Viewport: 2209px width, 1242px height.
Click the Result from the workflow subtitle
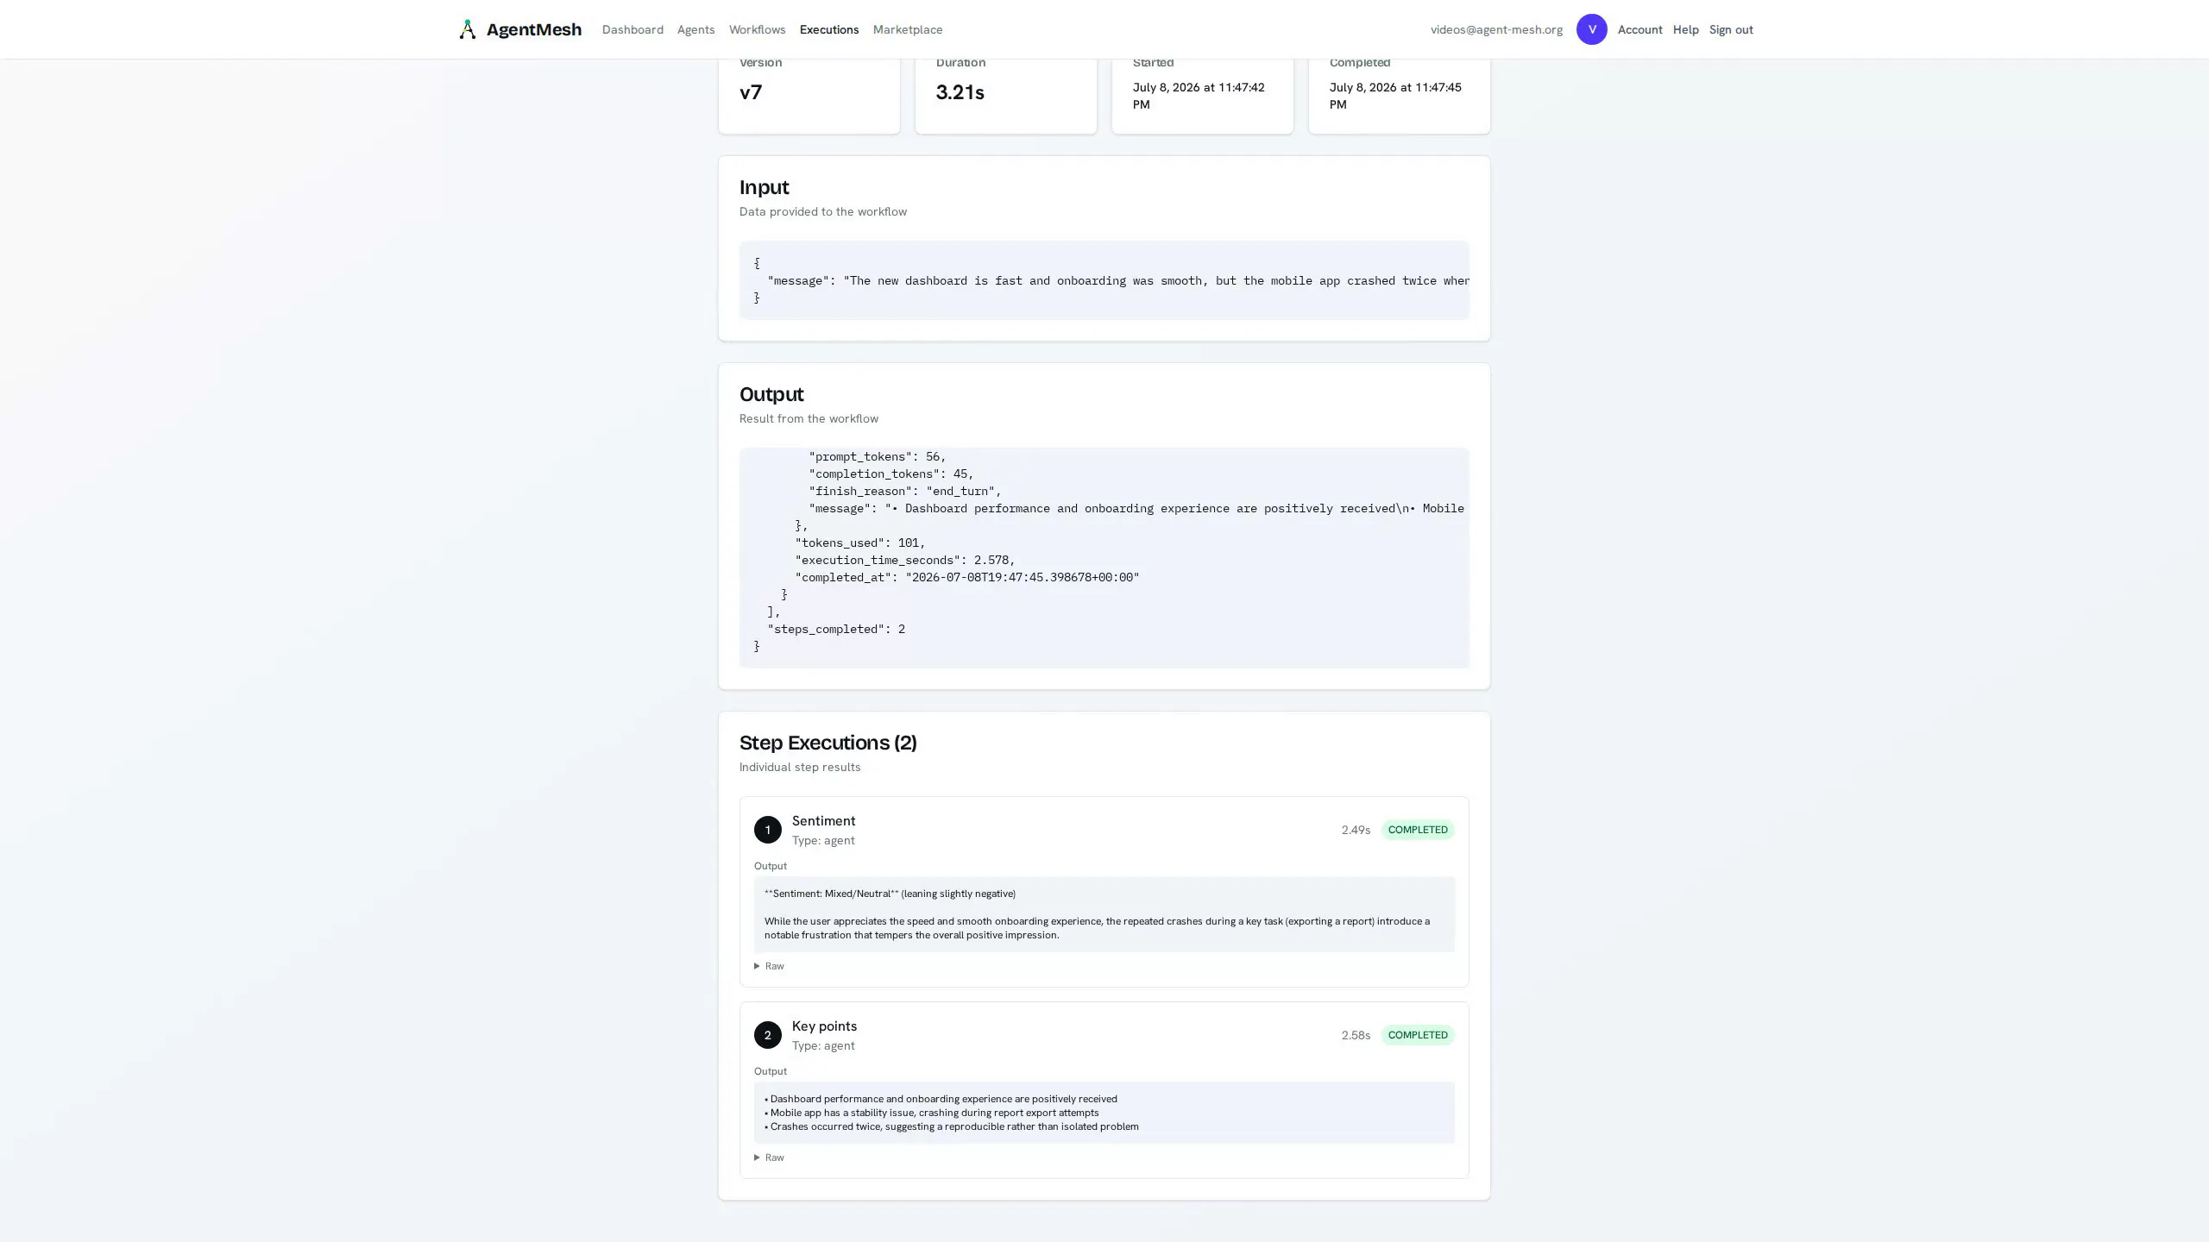pyautogui.click(x=809, y=418)
